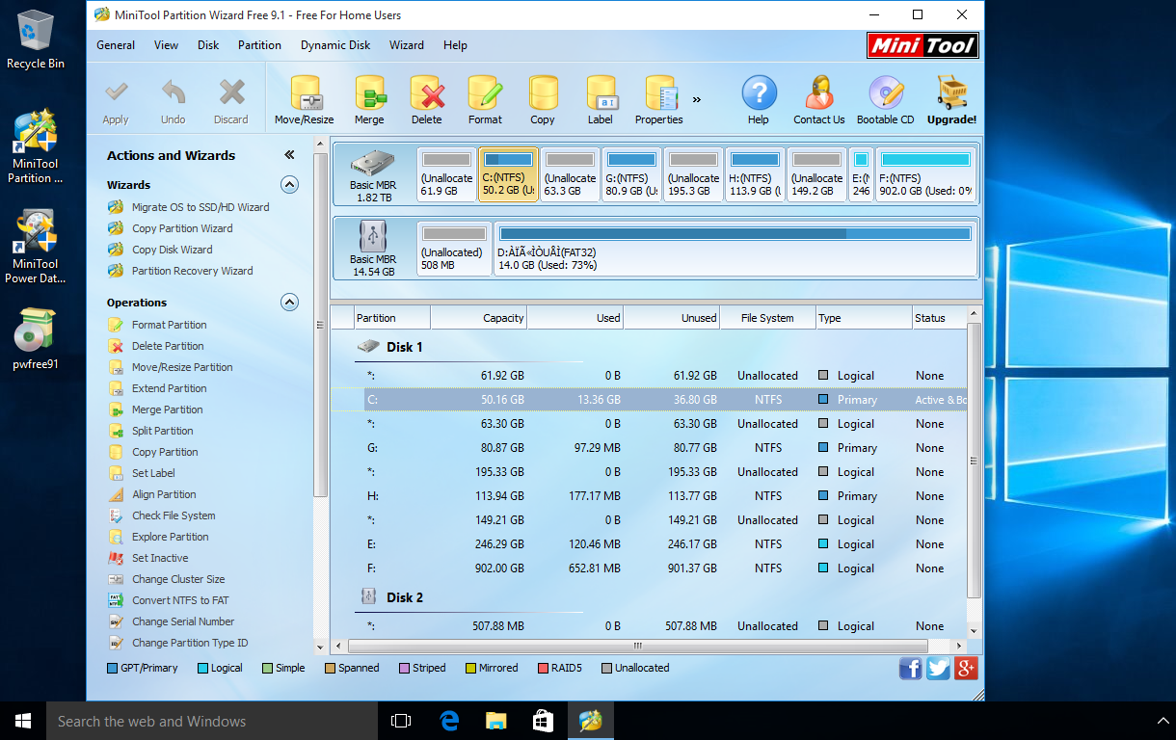The width and height of the screenshot is (1176, 740).
Task: Click the Label toolbar icon
Action: (x=601, y=93)
